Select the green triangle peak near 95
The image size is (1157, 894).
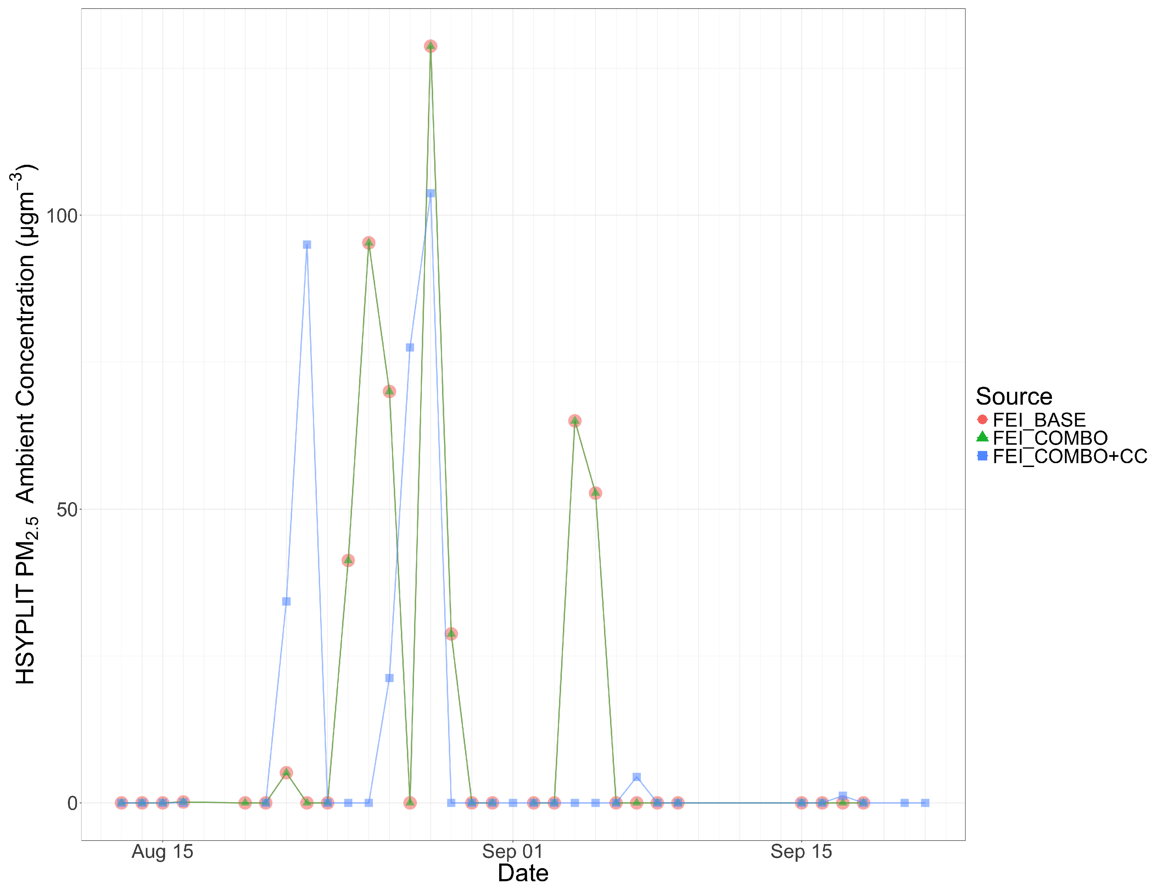(369, 243)
